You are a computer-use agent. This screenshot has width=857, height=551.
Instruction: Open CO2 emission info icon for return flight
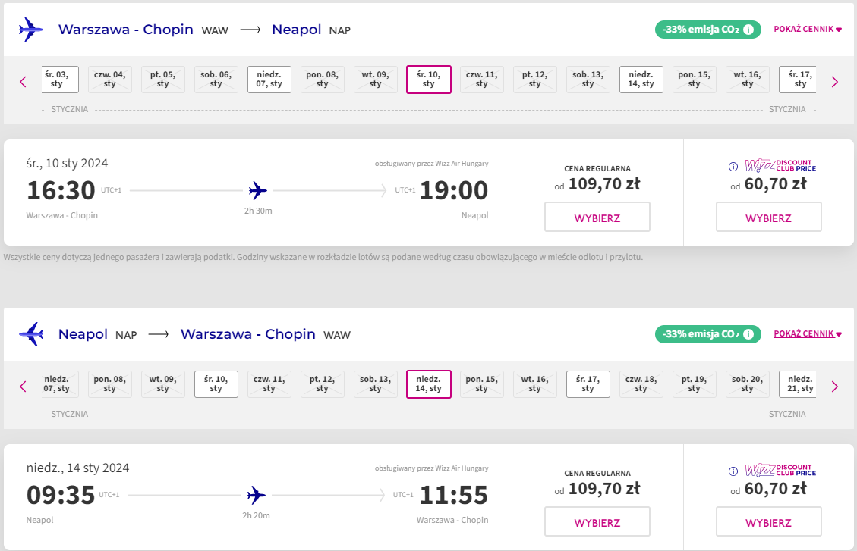[748, 334]
